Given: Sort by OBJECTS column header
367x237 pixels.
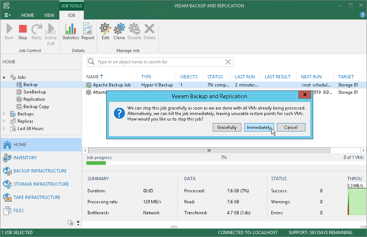Looking at the screenshot, I should click(x=189, y=77).
